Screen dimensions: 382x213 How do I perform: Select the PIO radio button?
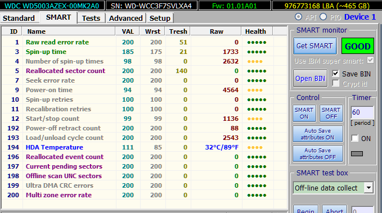coord(323,17)
